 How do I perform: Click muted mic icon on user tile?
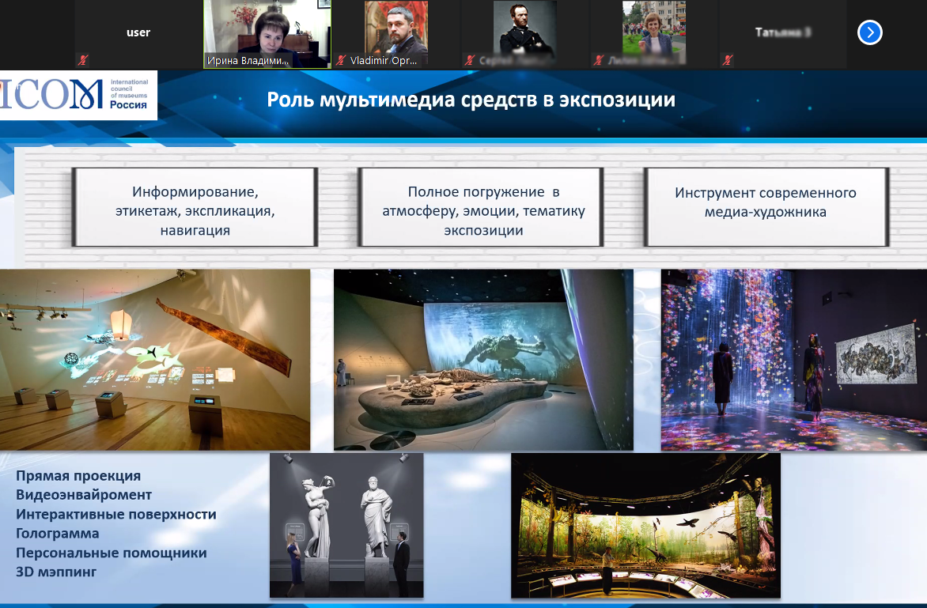(x=81, y=60)
